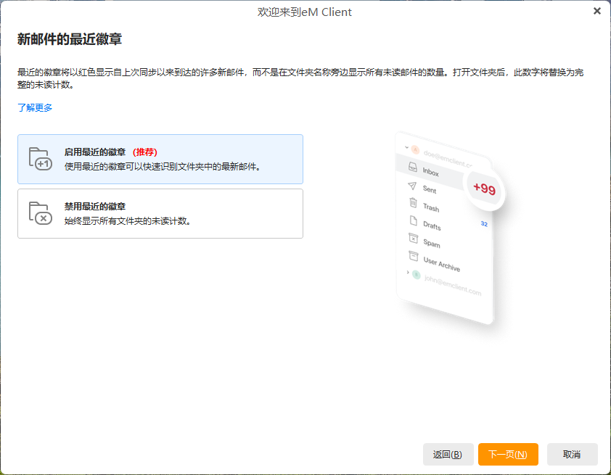This screenshot has height=475, width=611.
Task: Click the blue 32 count in illustration
Action: (484, 224)
